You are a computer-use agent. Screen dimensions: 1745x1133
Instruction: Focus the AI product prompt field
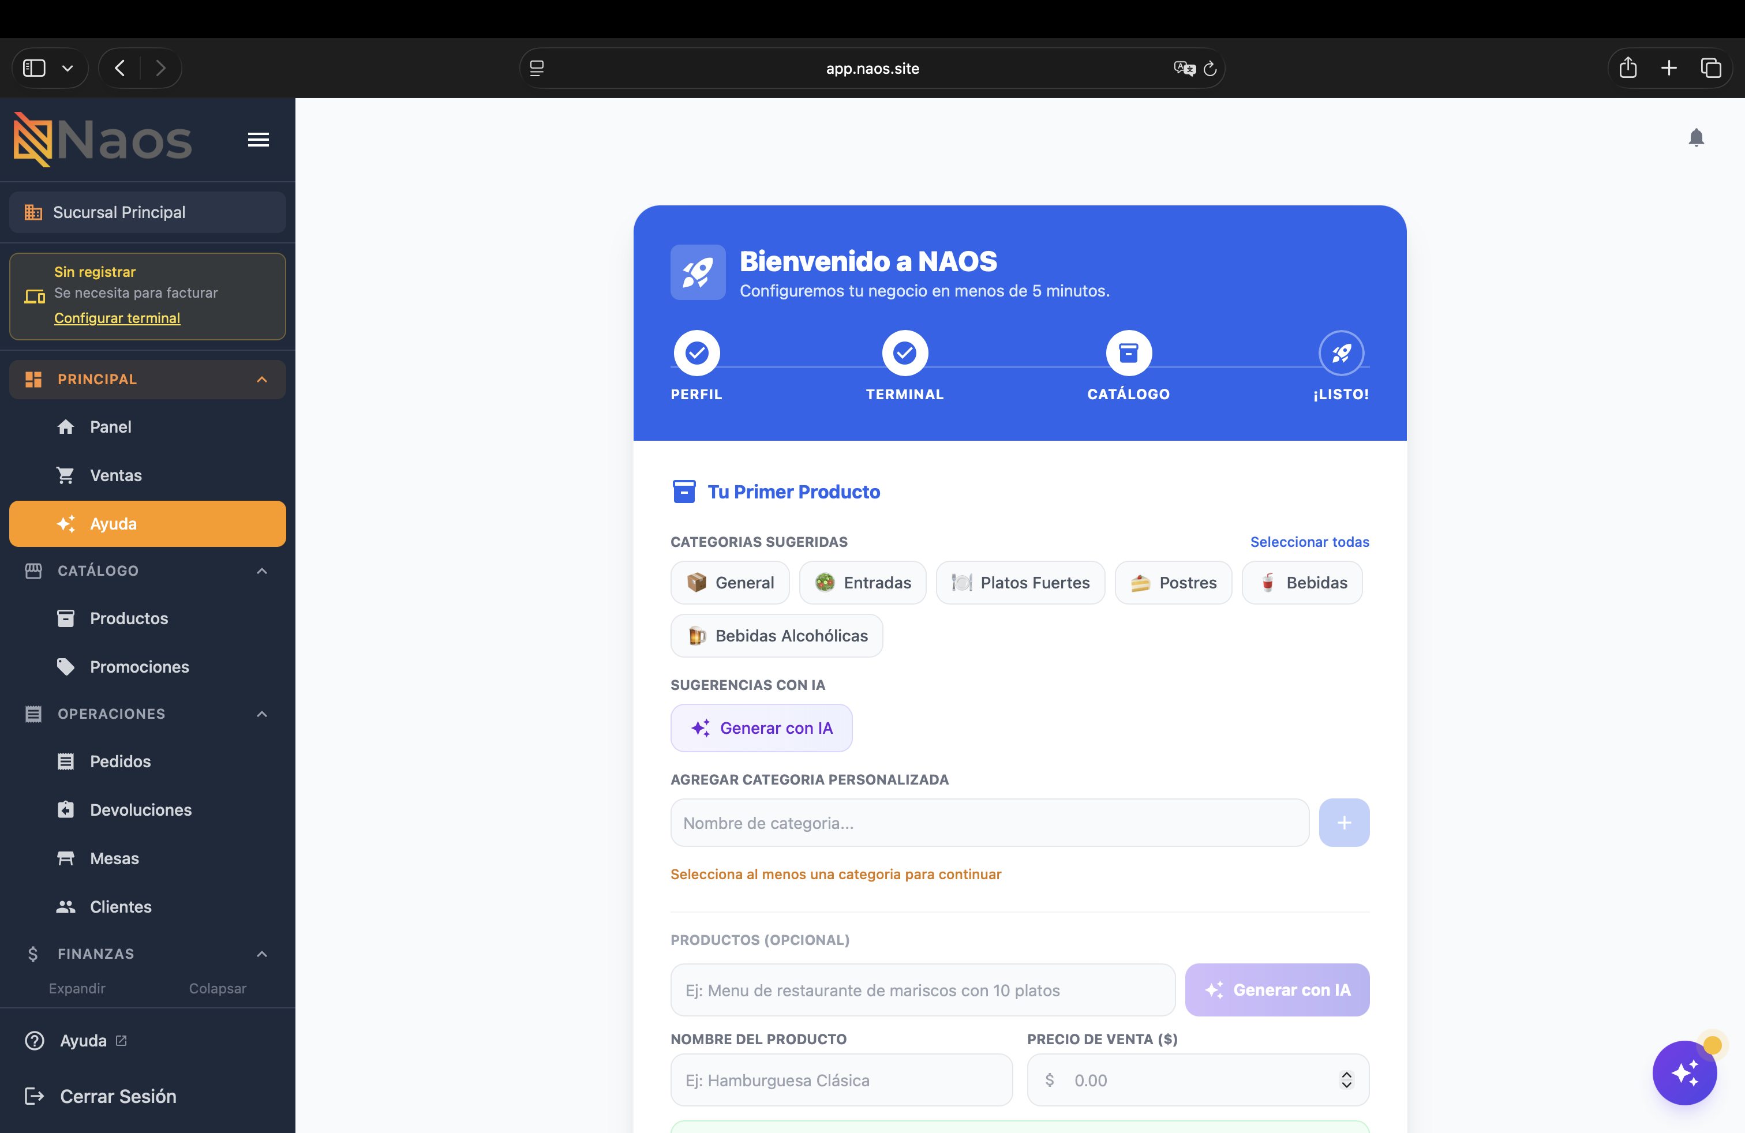coord(923,990)
